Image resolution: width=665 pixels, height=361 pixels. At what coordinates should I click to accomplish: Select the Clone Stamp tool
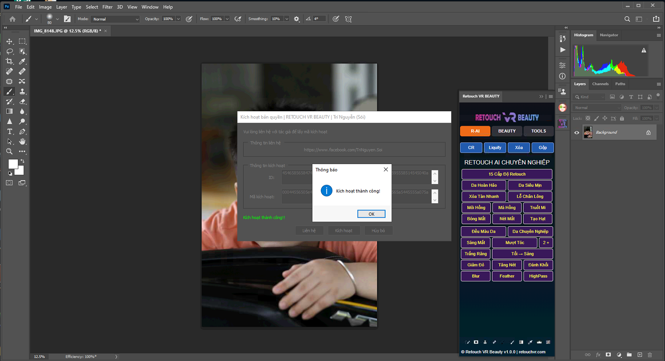tap(22, 91)
